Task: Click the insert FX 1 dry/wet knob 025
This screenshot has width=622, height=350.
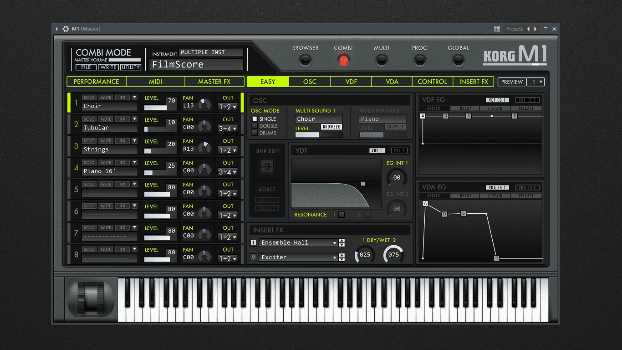Action: (x=365, y=254)
